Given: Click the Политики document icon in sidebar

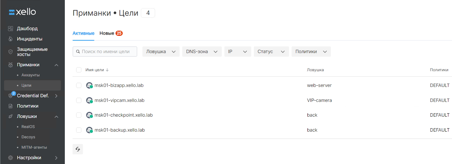Looking at the screenshot, I should 10,106.
